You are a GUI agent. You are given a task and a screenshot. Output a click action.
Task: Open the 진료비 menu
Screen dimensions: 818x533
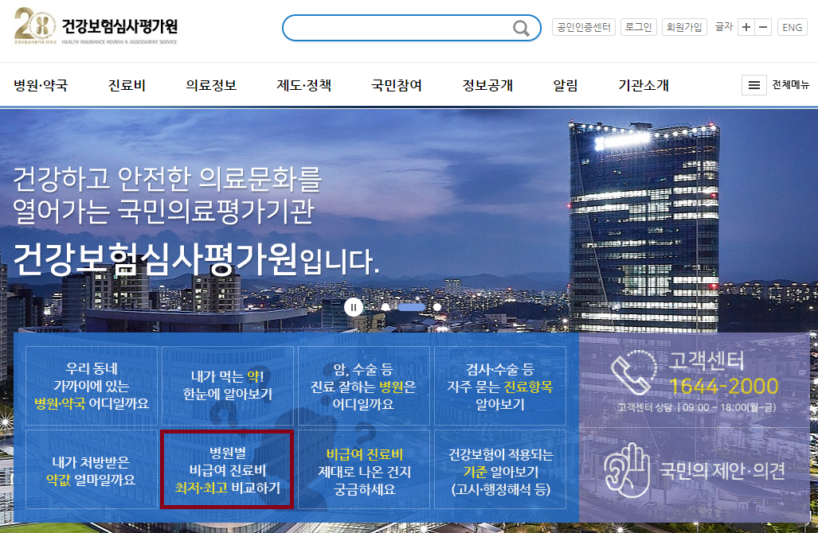[x=127, y=85]
